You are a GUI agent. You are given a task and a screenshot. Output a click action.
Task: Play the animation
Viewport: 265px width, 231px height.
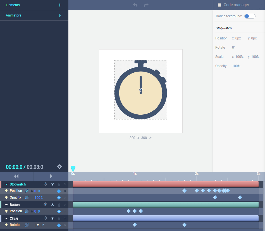point(51,176)
